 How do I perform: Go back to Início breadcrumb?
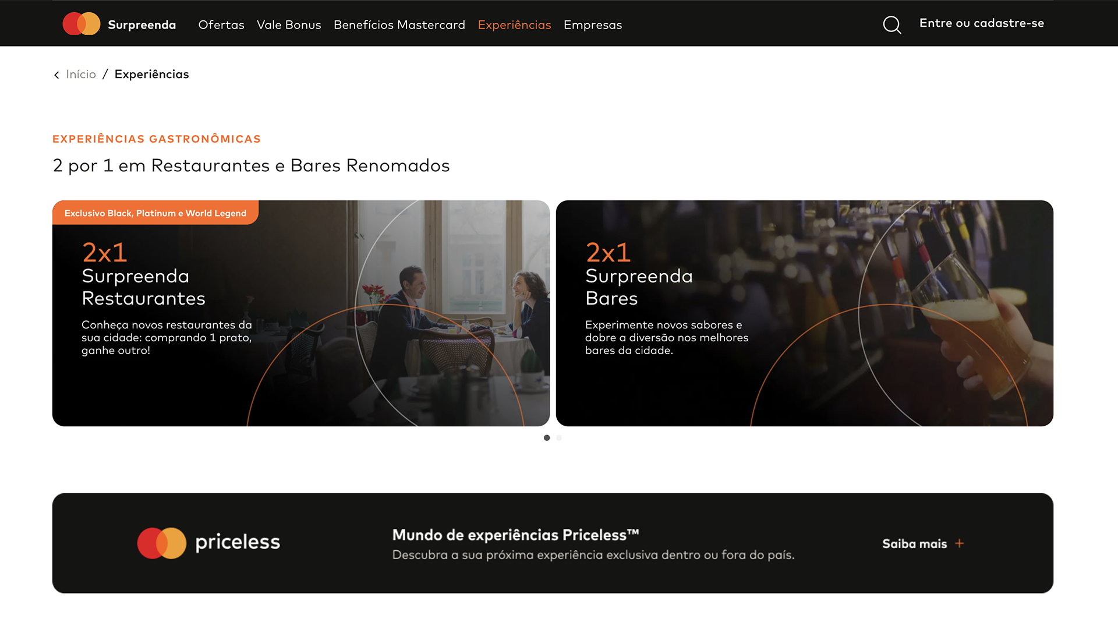pyautogui.click(x=81, y=74)
